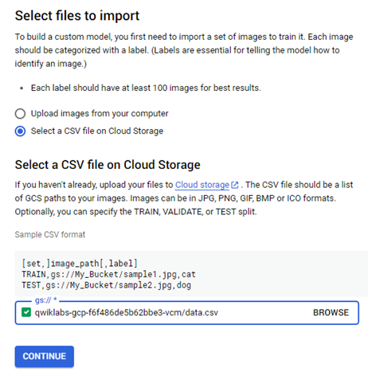The height and width of the screenshot is (372, 368).
Task: Click the Select a CSV file on Cloud Storage section heading
Action: pos(108,165)
